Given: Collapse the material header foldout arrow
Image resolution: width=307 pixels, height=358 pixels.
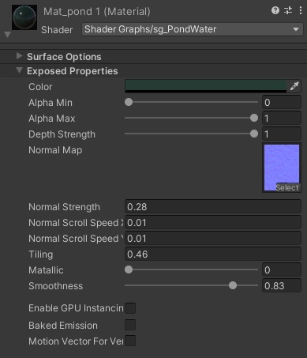Looking at the screenshot, I should pos(8,35).
